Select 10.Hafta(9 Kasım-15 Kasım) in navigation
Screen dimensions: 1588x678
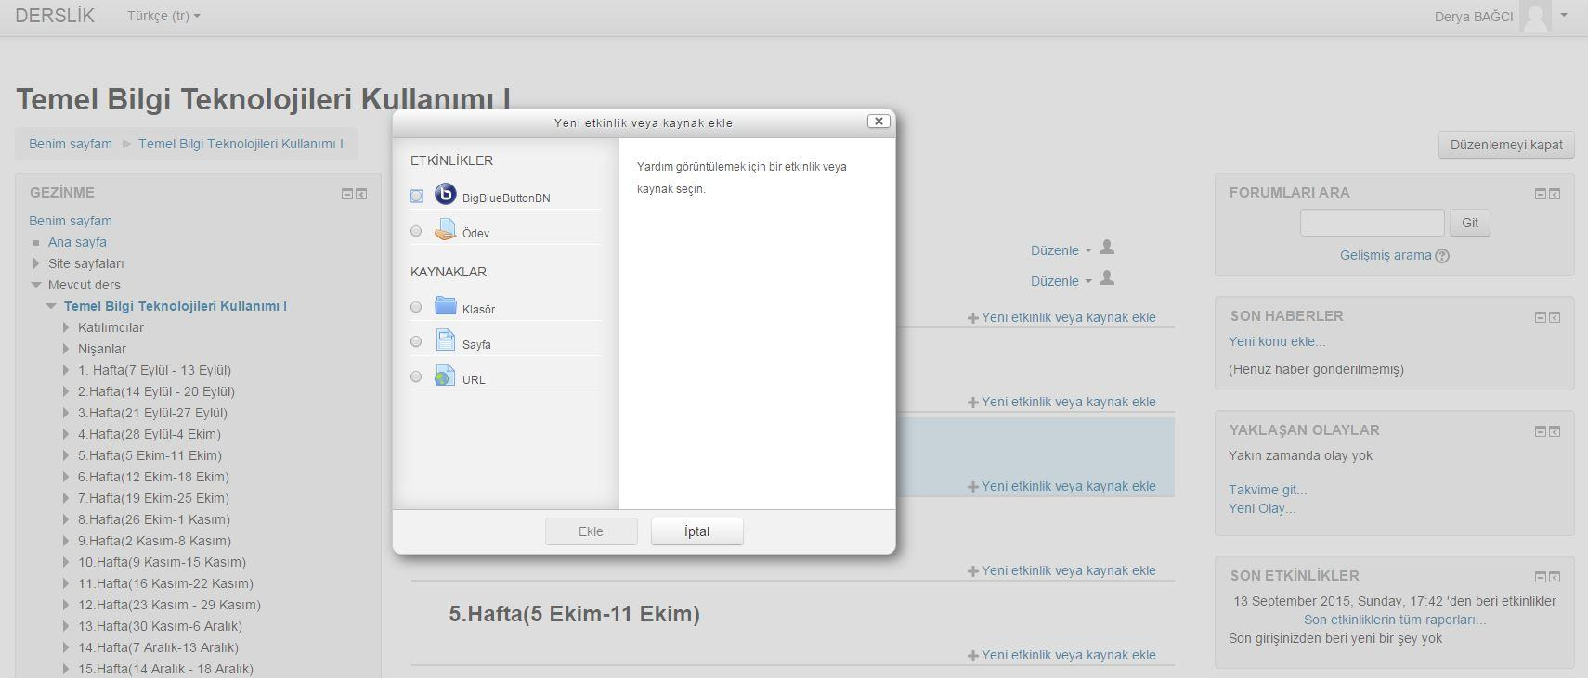pos(162,562)
